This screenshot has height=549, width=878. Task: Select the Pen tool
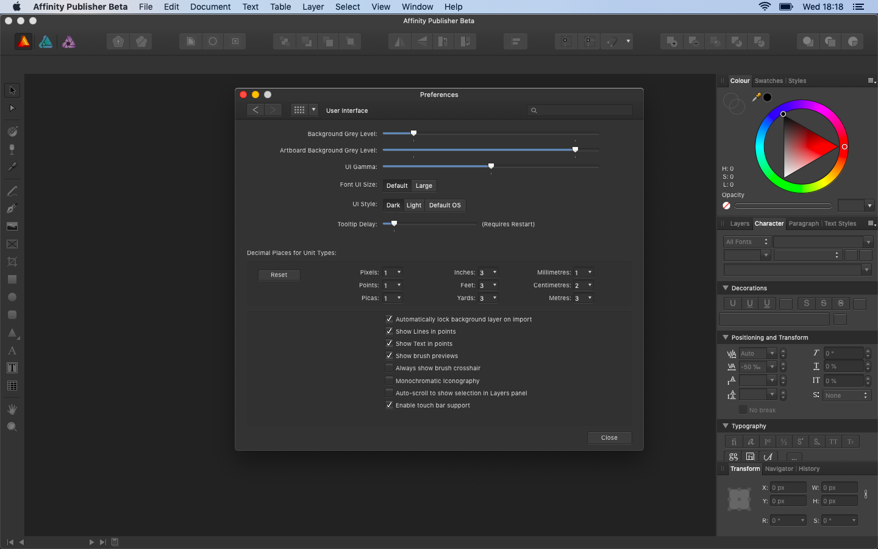pyautogui.click(x=12, y=209)
